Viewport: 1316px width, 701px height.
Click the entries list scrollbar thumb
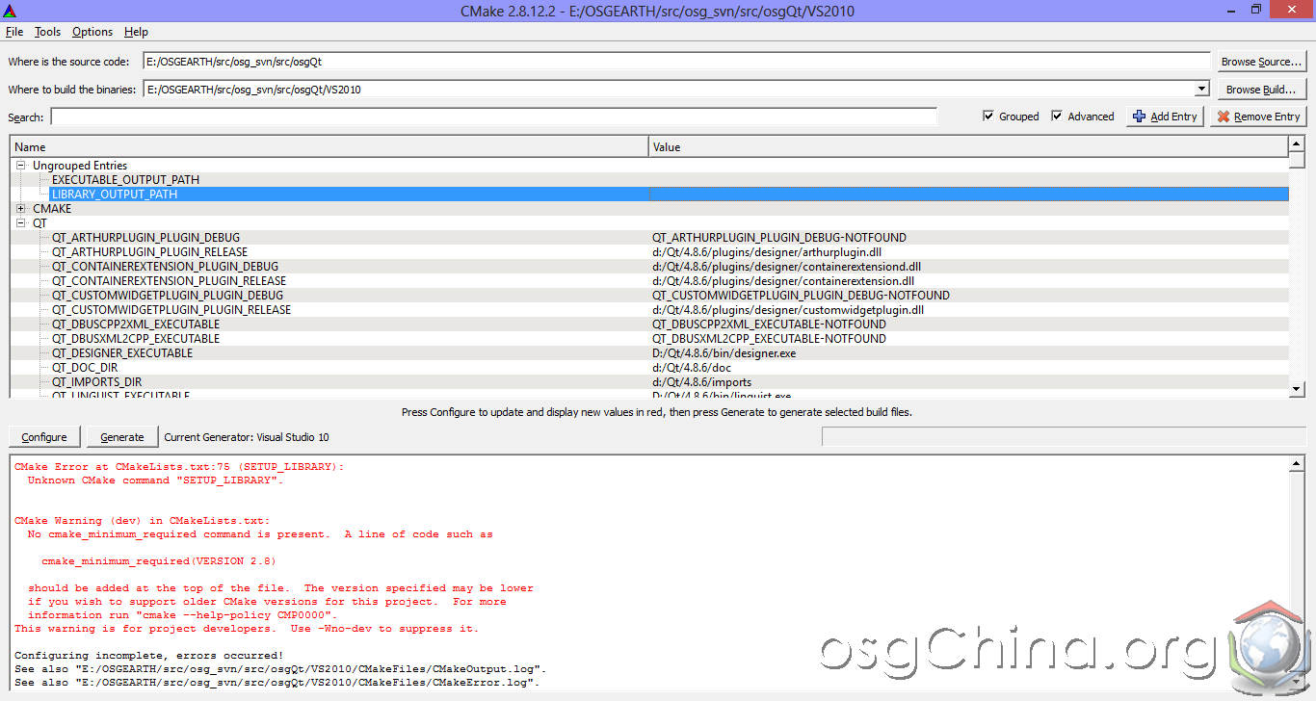pyautogui.click(x=1297, y=161)
